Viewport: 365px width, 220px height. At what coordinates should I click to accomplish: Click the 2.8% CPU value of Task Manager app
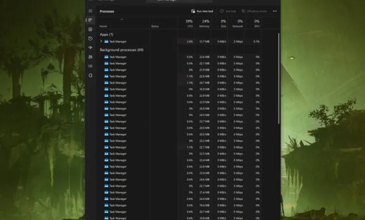click(x=190, y=42)
